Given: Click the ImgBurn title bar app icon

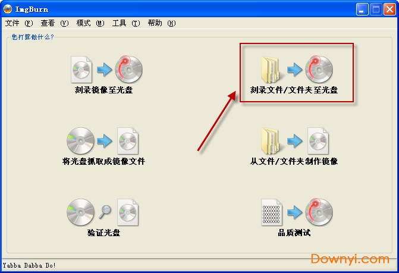Looking at the screenshot, I should (x=8, y=9).
